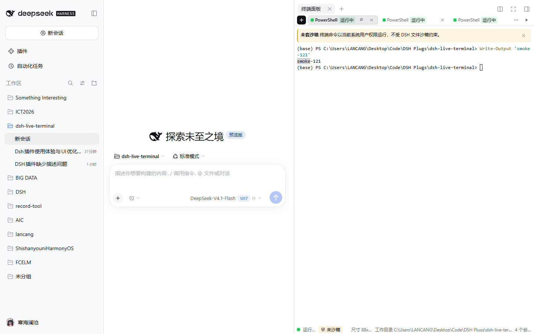Add a new panel tab with plus
The width and height of the screenshot is (534, 334).
pyautogui.click(x=342, y=9)
